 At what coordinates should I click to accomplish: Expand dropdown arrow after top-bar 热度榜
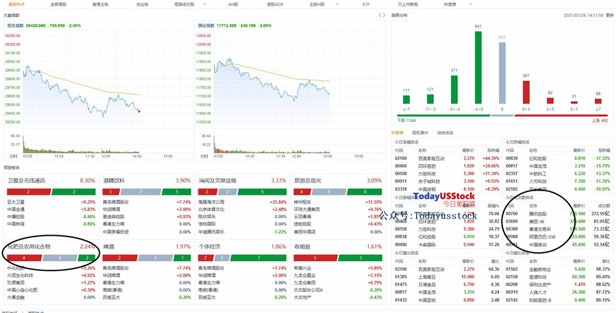(470, 4)
